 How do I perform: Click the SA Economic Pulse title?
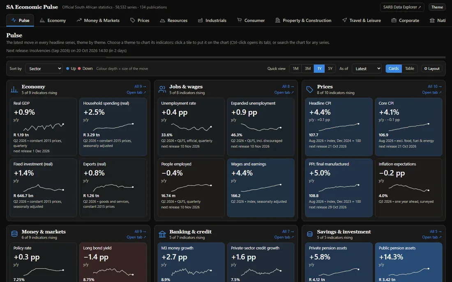click(x=32, y=7)
